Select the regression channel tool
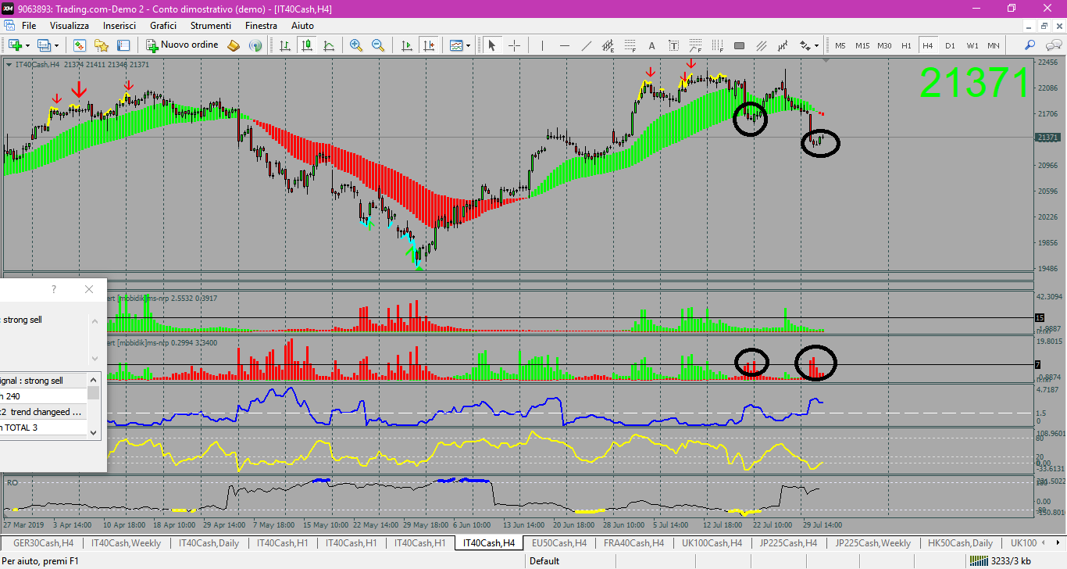 point(783,45)
